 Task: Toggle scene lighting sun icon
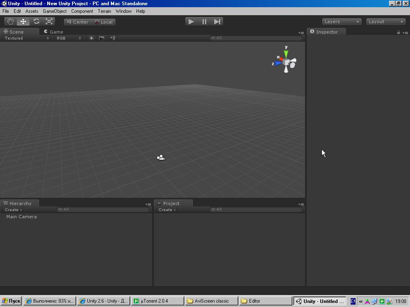[91, 38]
